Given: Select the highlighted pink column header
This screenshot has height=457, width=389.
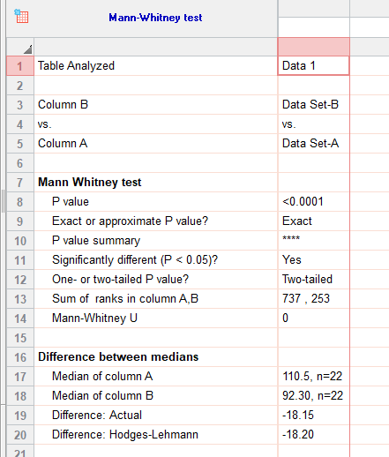Looking at the screenshot, I should click(313, 47).
